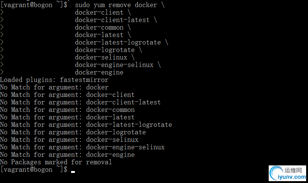The height and width of the screenshot is (183, 308).
Task: Click 'No Match for argument: docker-selinux' output
Action: click(69, 140)
